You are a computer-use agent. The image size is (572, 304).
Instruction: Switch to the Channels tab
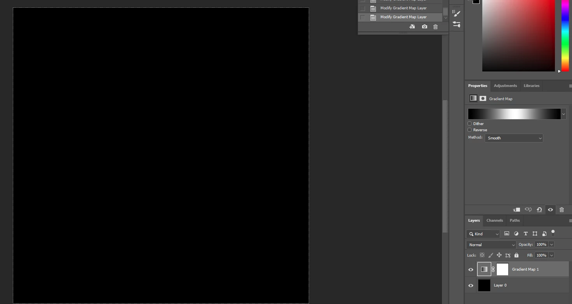pos(495,221)
